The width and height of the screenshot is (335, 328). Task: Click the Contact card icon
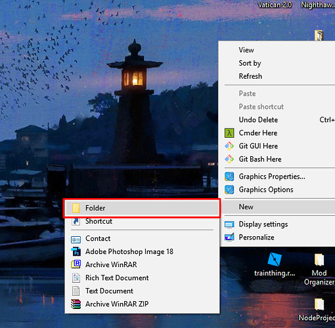click(x=76, y=239)
